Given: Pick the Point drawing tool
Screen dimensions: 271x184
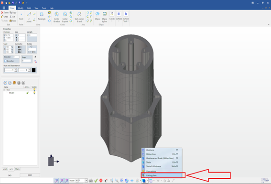Looking at the screenshot, I should (x=21, y=16).
